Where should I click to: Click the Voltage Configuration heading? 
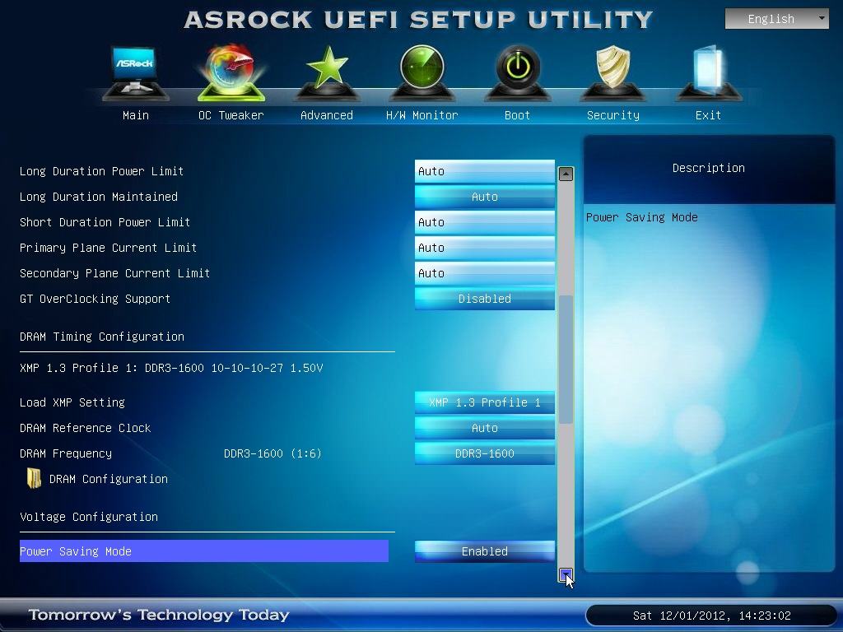tap(89, 517)
